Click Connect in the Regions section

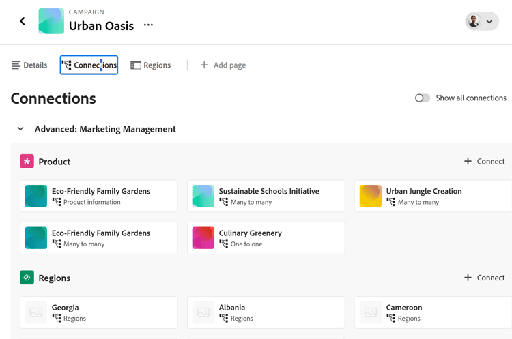(x=484, y=278)
